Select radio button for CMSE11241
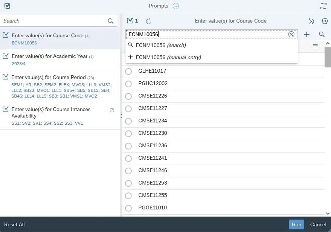 coord(128,158)
